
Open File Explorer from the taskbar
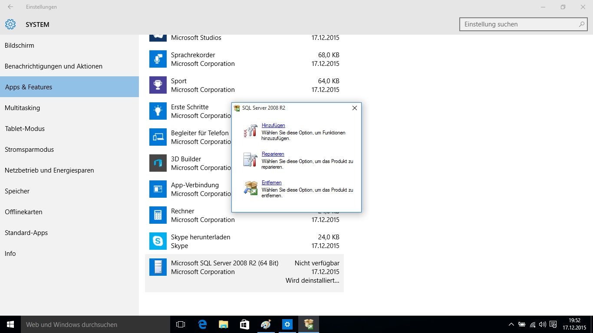pyautogui.click(x=223, y=324)
